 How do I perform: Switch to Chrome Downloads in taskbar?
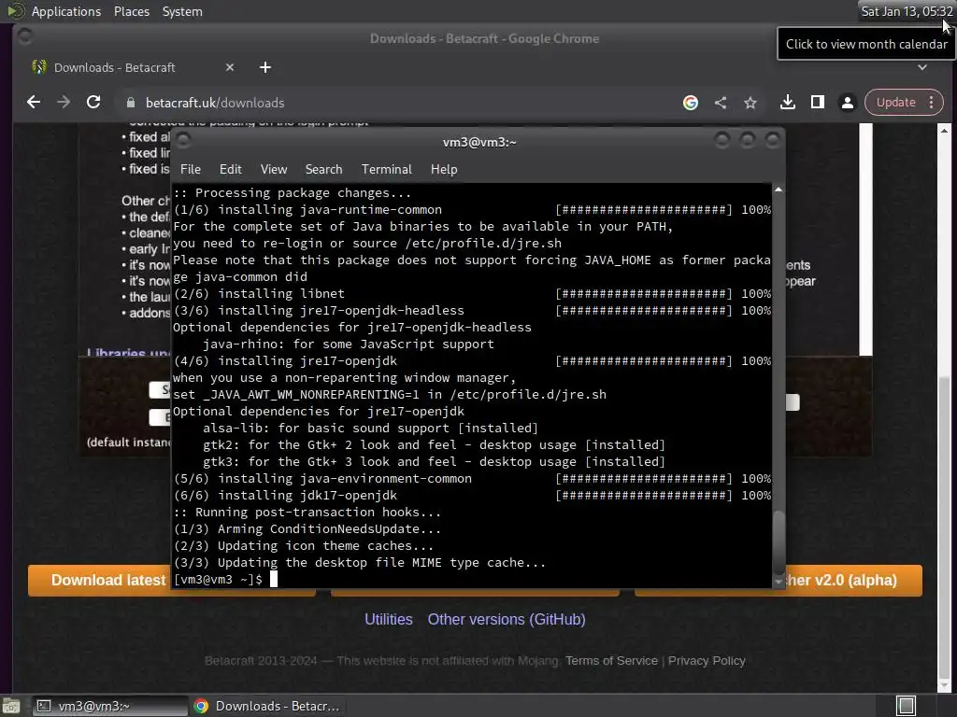click(266, 706)
